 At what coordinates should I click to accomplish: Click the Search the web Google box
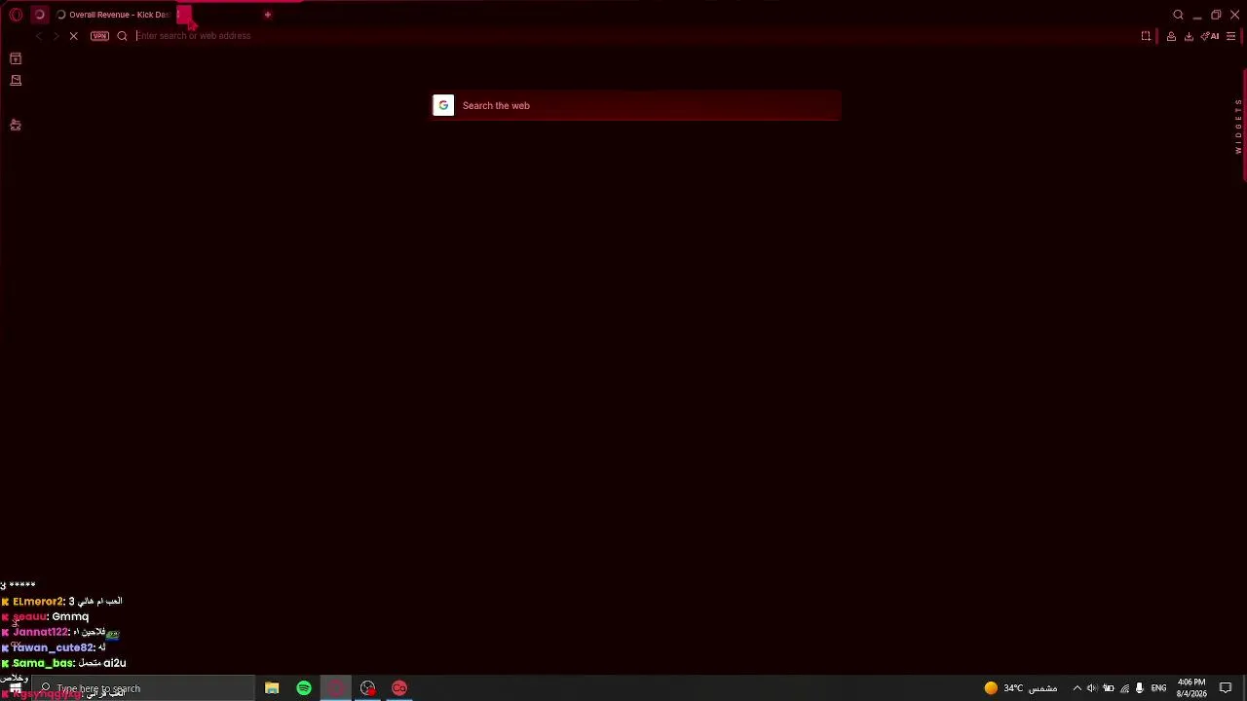tap(636, 105)
